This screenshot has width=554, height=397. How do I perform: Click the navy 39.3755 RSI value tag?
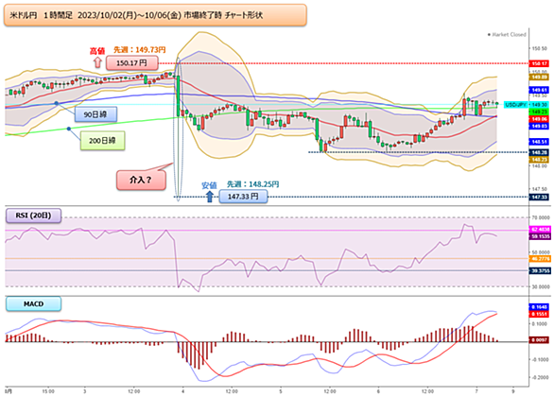click(540, 271)
